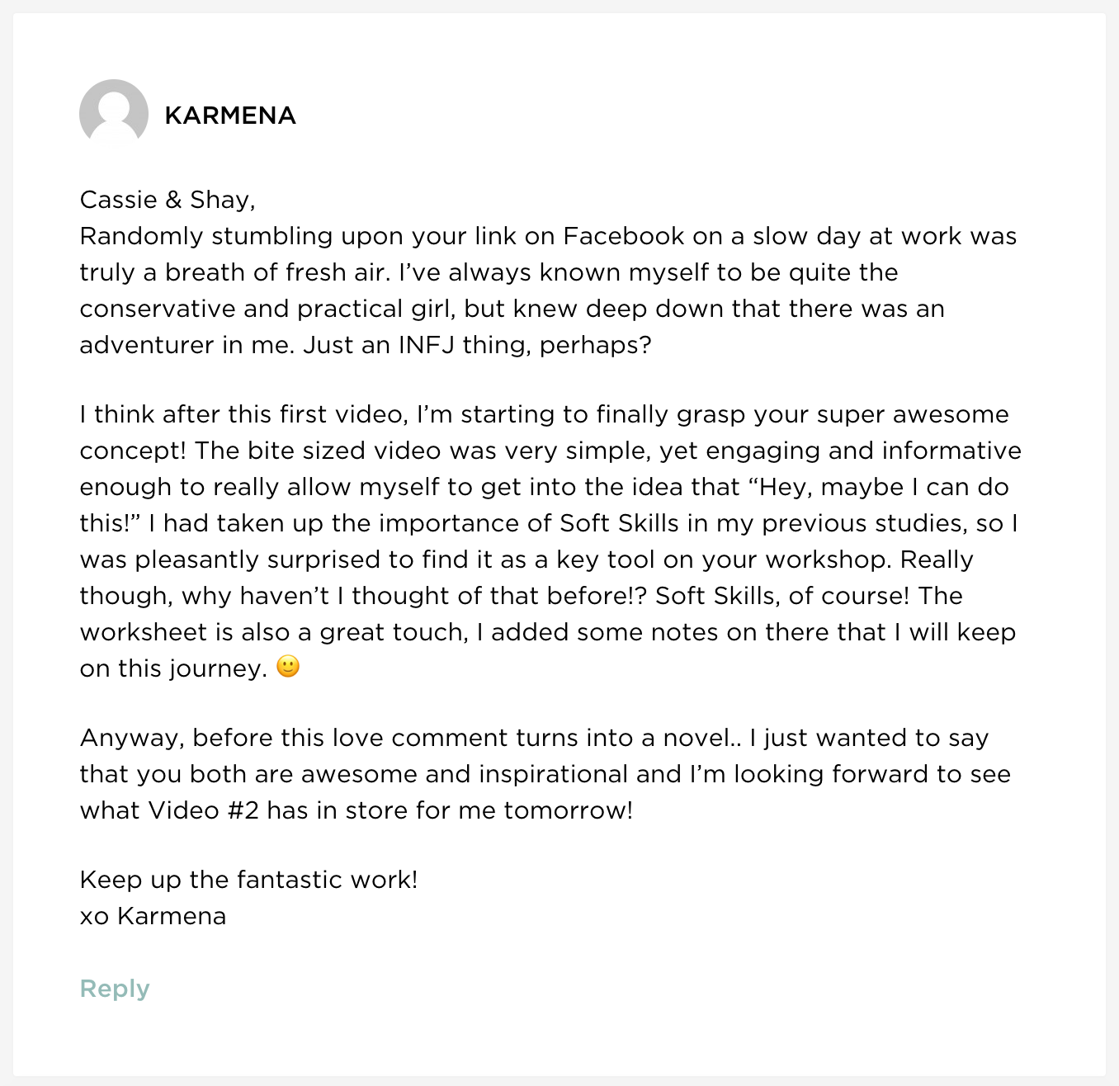Click the "Cassie & Shay," greeting line
The height and width of the screenshot is (1086, 1119).
pyautogui.click(x=168, y=200)
